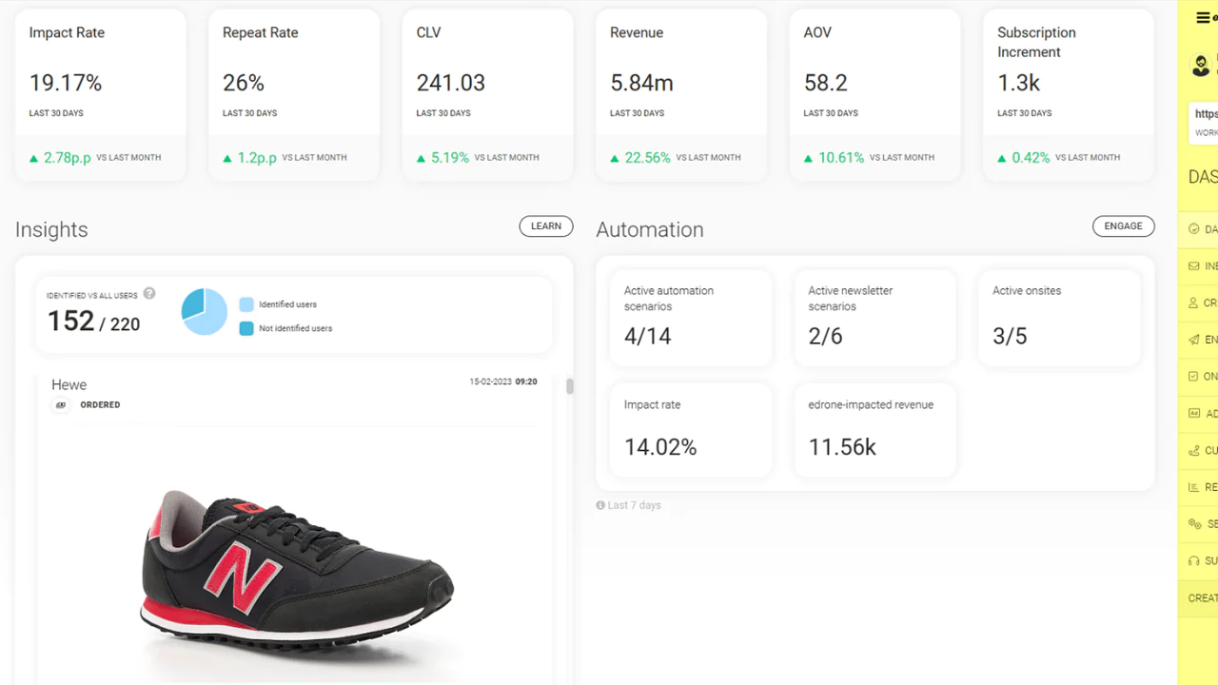This screenshot has width=1218, height=685.
Task: Click the Not identified users legend swatch
Action: (246, 328)
